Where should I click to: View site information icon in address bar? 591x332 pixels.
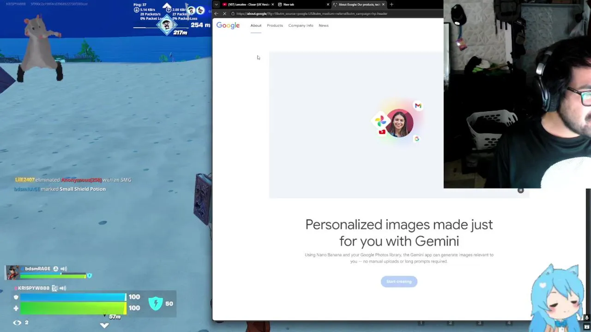233,14
